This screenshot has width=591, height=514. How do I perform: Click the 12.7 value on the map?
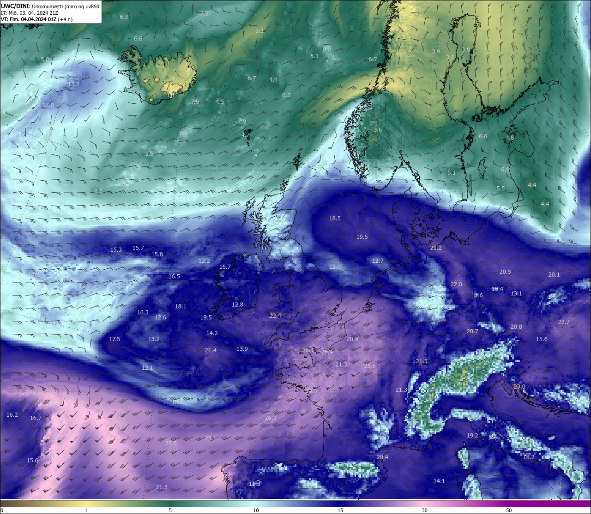(378, 261)
